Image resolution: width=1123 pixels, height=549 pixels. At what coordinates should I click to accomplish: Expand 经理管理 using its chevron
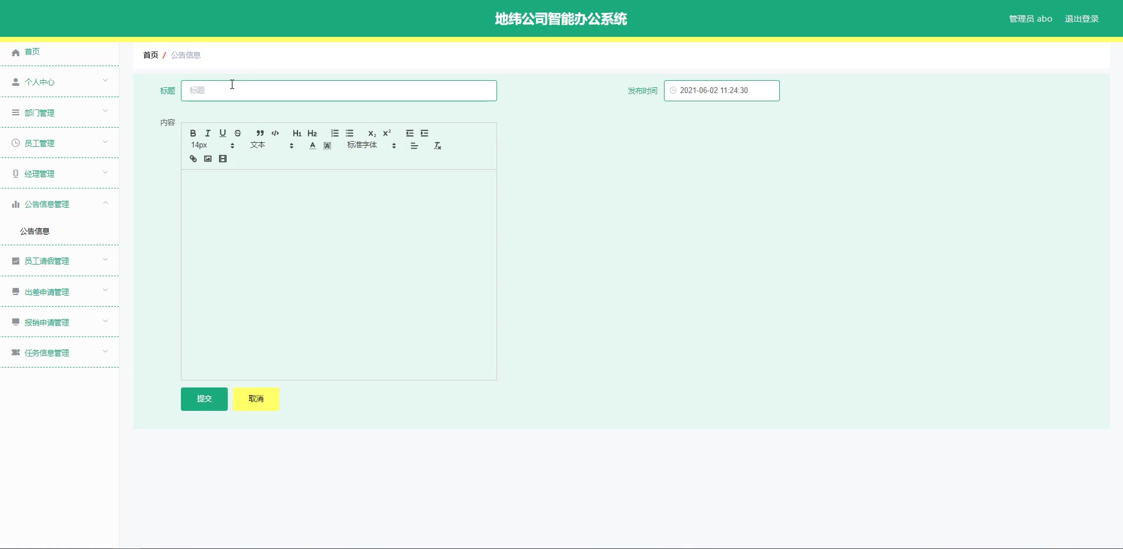pos(105,172)
